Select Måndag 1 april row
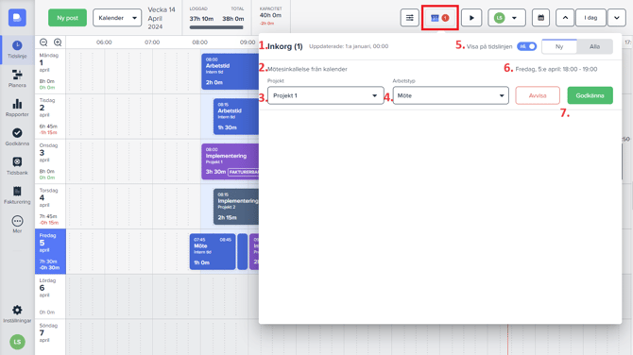 50,72
